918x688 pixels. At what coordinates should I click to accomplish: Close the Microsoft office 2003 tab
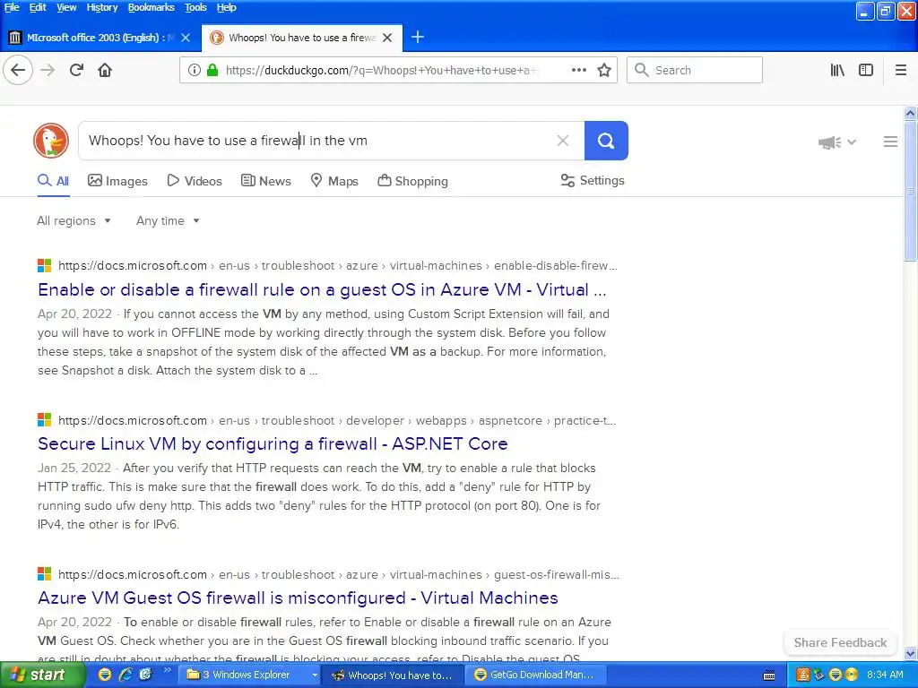pos(186,38)
